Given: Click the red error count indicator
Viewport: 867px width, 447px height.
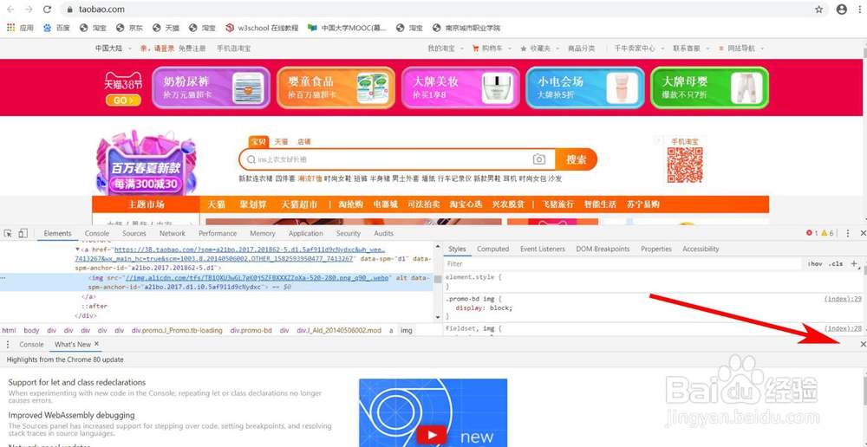Looking at the screenshot, I should 812,233.
